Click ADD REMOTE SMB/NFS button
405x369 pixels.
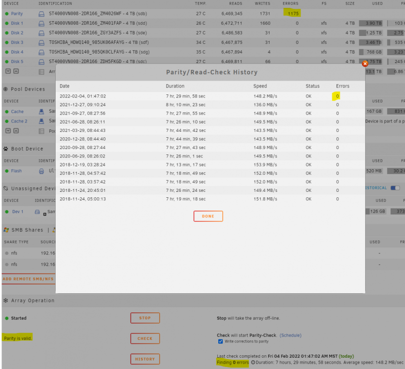28,279
